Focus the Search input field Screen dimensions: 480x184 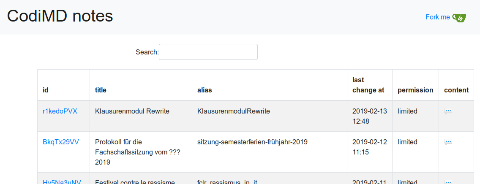coord(208,52)
